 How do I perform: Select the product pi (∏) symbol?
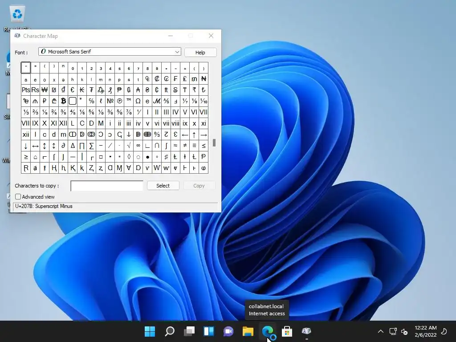coord(82,146)
